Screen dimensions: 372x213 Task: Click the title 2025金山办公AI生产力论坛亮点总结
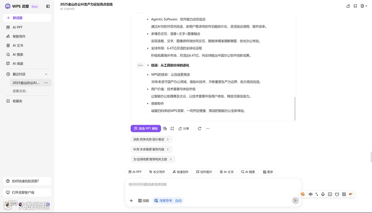tap(86, 4)
